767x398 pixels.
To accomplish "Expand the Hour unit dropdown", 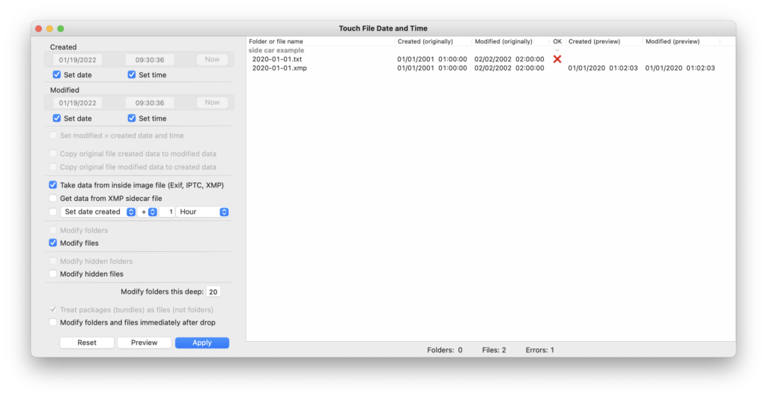I will point(202,212).
